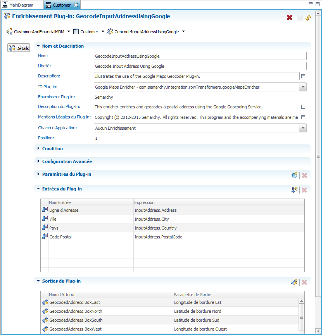The height and width of the screenshot is (336, 323).
Task: Click Customer breadcrumb text
Action: (x=89, y=32)
